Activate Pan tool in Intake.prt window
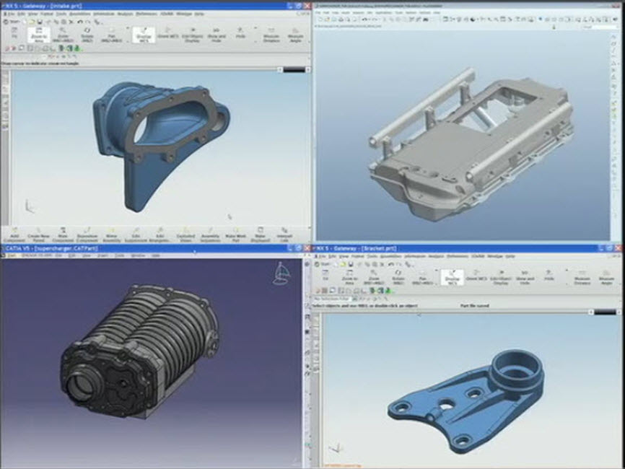The height and width of the screenshot is (469, 625). (x=111, y=35)
